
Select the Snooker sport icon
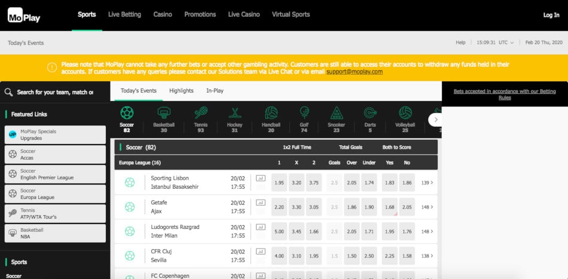pyautogui.click(x=337, y=114)
